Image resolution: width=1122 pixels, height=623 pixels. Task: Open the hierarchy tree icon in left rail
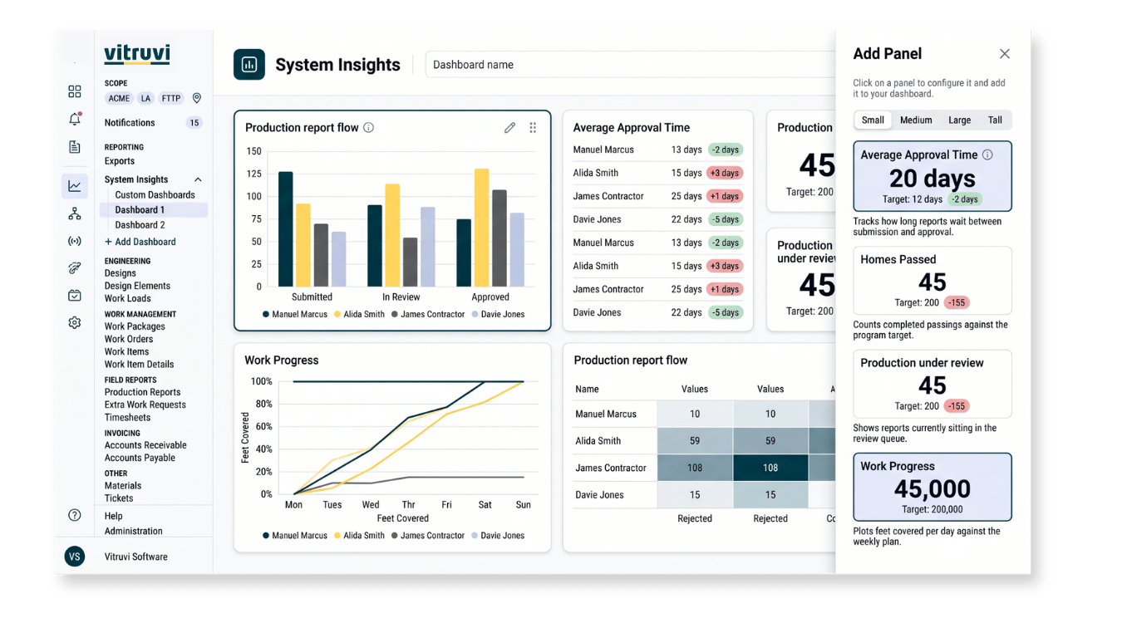point(75,213)
